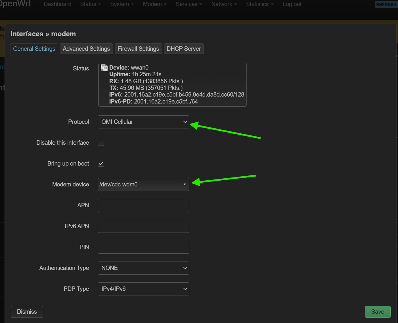Click the Save button

[x=378, y=312]
